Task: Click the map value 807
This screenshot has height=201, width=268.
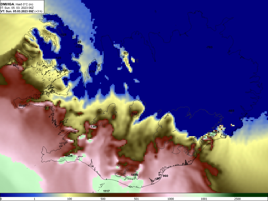Action: (x=16, y=65)
